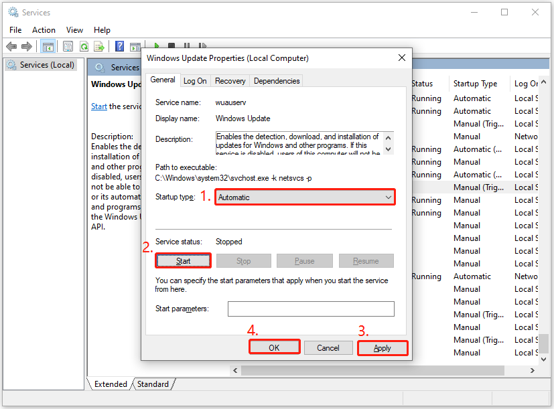The height and width of the screenshot is (409, 554).
Task: Click the Pause Service toolbar icon
Action: click(186, 46)
